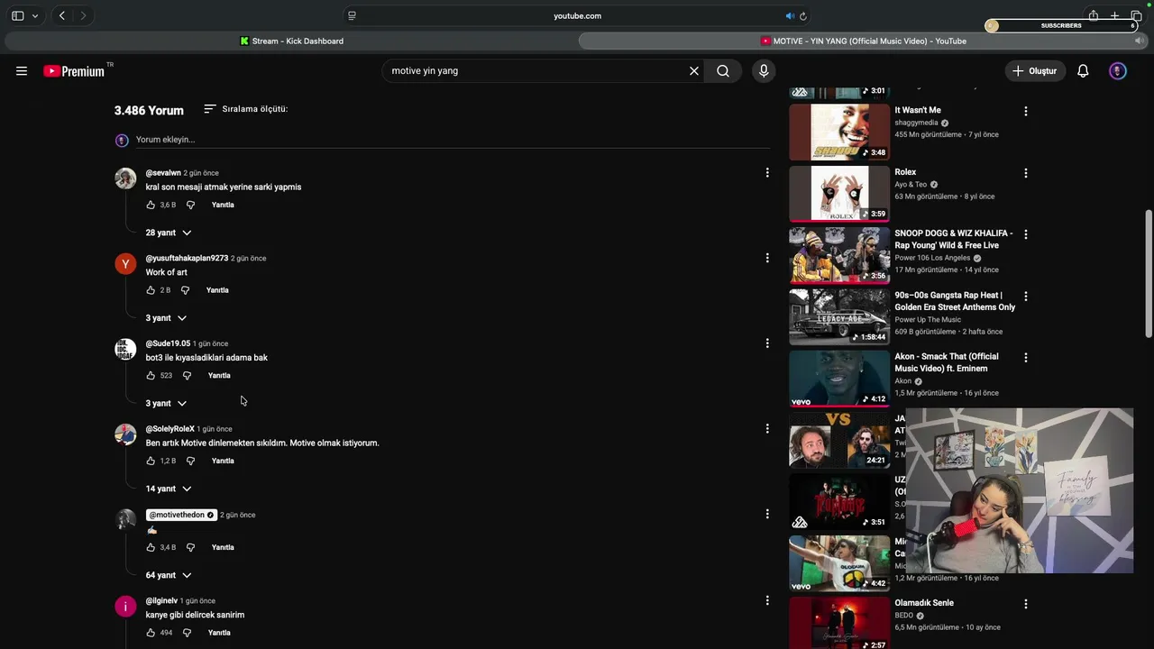Reply to @ilginelv with Yanıtla
This screenshot has height=649, width=1154.
(x=219, y=633)
